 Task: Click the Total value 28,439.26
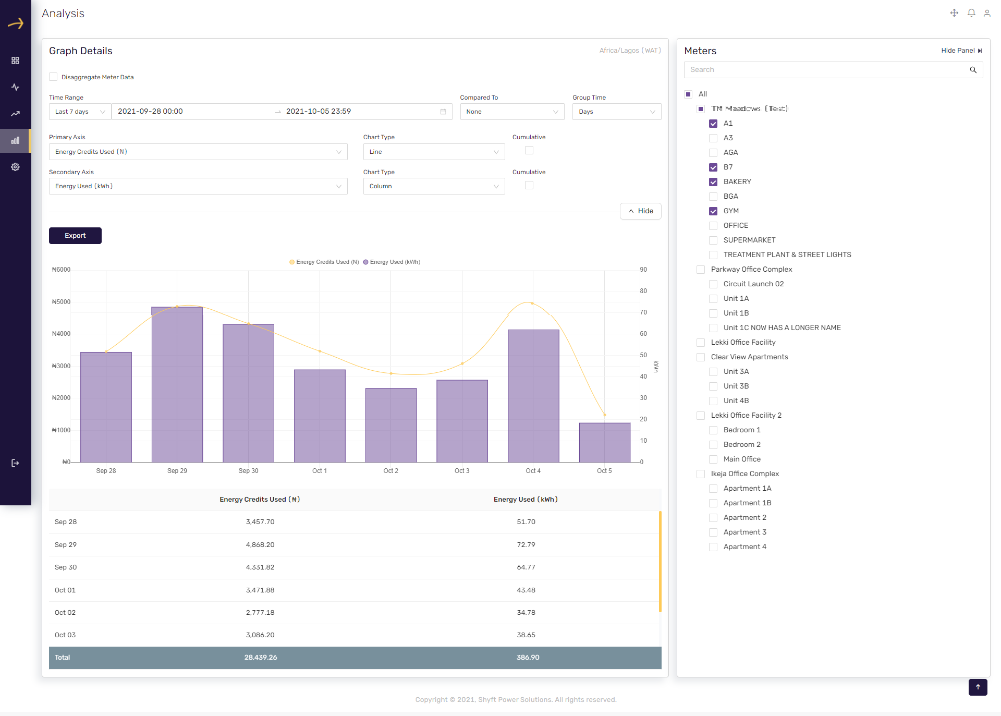pos(261,658)
